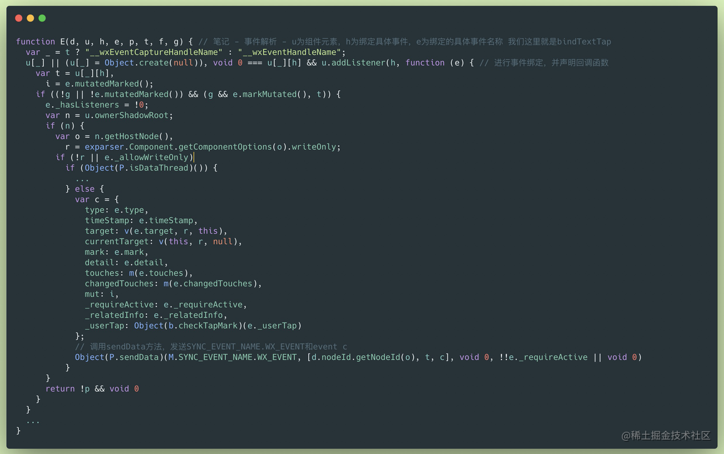The width and height of the screenshot is (724, 454).
Task: Click the e._hasListeners assignment line
Action: click(97, 105)
